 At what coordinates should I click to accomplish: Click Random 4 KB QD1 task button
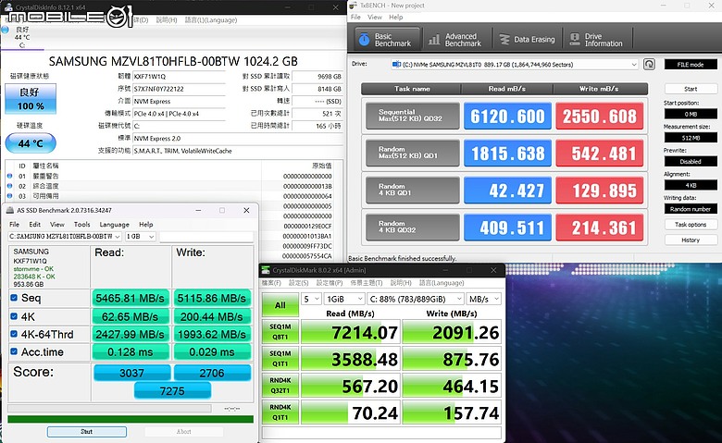click(x=412, y=190)
